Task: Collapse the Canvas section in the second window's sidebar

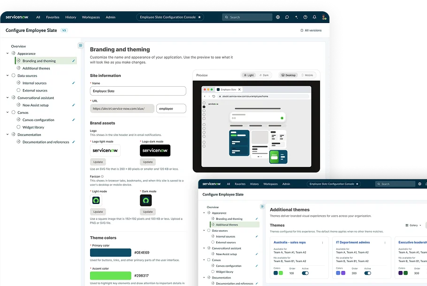Action: (204, 260)
